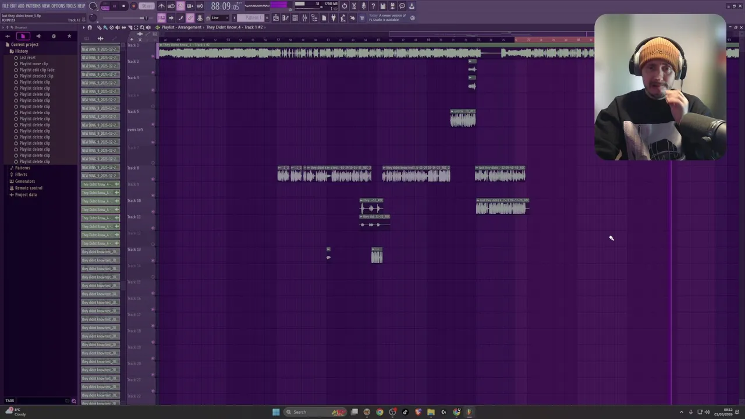The width and height of the screenshot is (745, 419).
Task: Click 'Playlist - Arrangement' breadcrumb label
Action: (181, 27)
